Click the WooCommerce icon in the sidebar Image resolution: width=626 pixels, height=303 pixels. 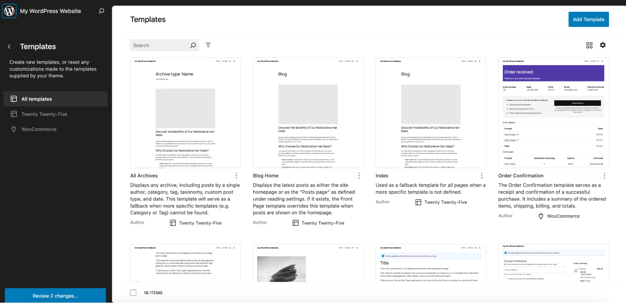click(x=13, y=129)
